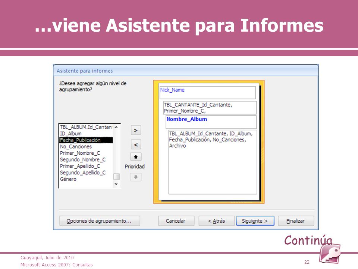Click the field list scrollbar thumb
Viewport: 358px width, 269px height.
coord(116,177)
